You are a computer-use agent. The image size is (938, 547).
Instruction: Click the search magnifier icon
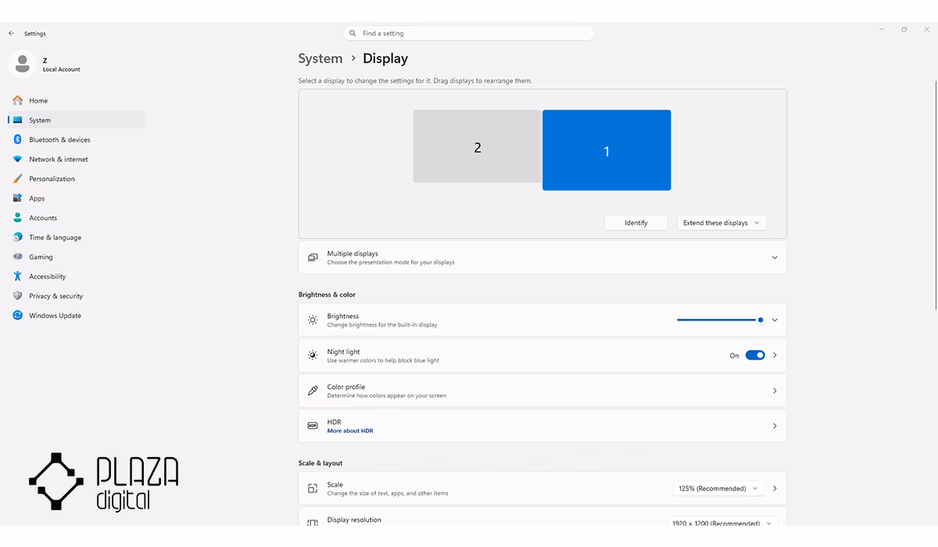(353, 34)
